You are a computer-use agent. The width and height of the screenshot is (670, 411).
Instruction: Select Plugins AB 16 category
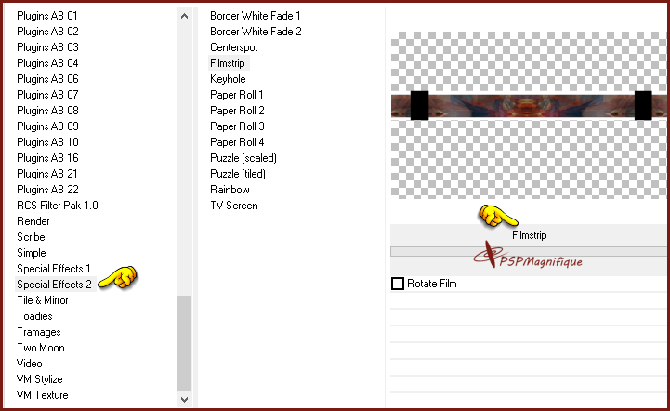[47, 158]
